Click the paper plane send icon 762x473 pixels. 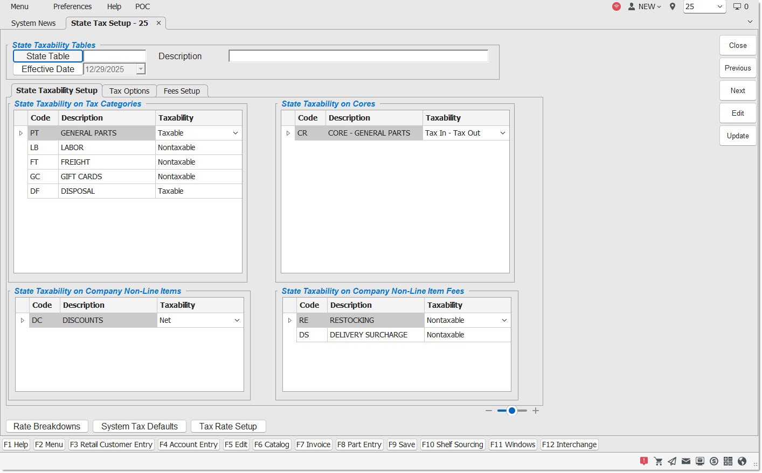[x=672, y=461]
